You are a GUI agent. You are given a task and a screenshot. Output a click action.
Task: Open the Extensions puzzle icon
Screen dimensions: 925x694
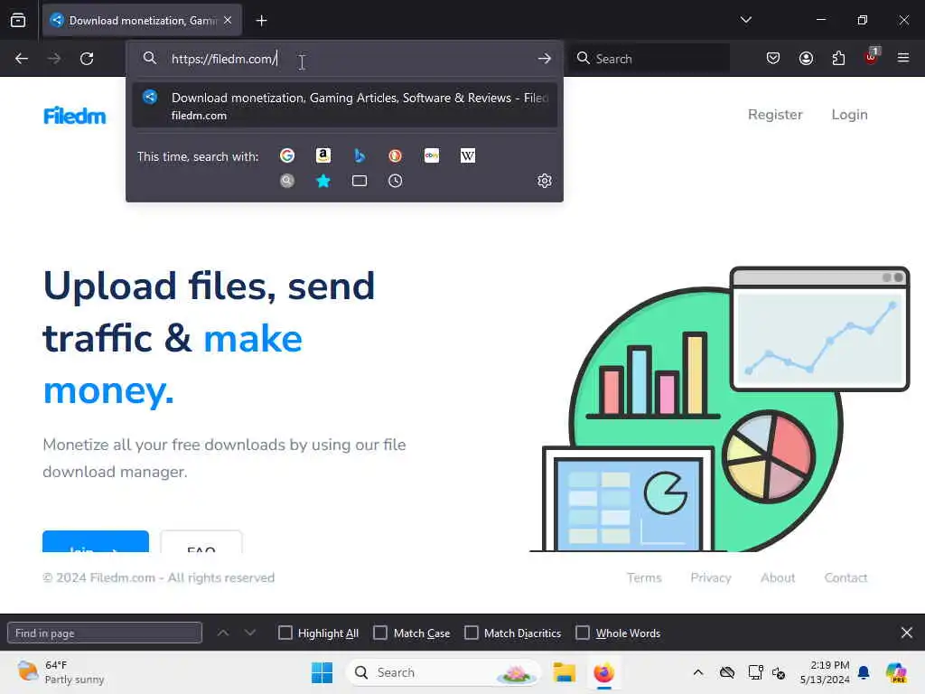pos(838,58)
